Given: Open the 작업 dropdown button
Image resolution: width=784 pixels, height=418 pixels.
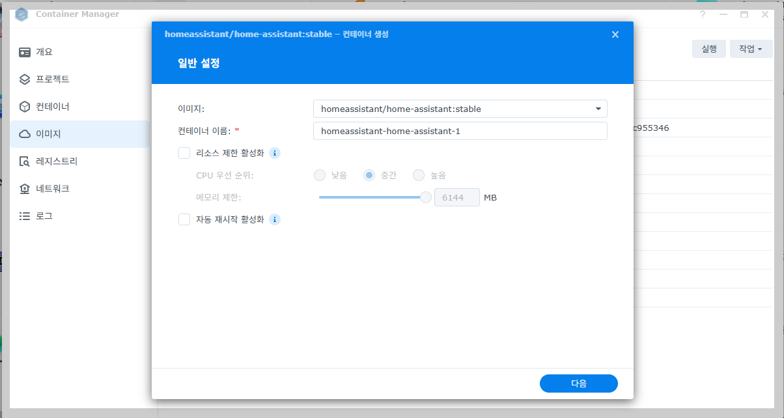Looking at the screenshot, I should 751,49.
